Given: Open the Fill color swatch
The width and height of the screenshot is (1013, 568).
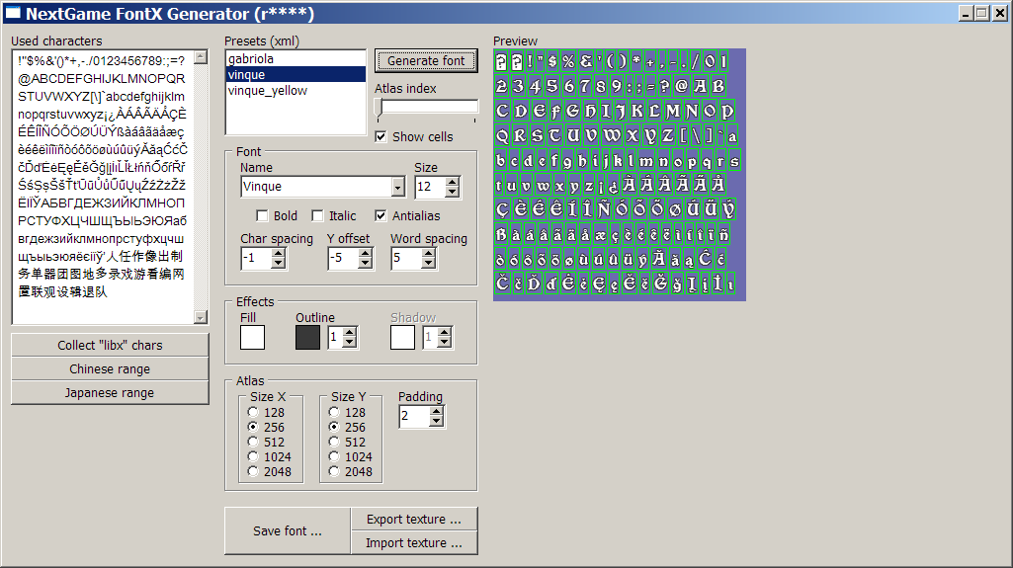Looking at the screenshot, I should [x=253, y=338].
